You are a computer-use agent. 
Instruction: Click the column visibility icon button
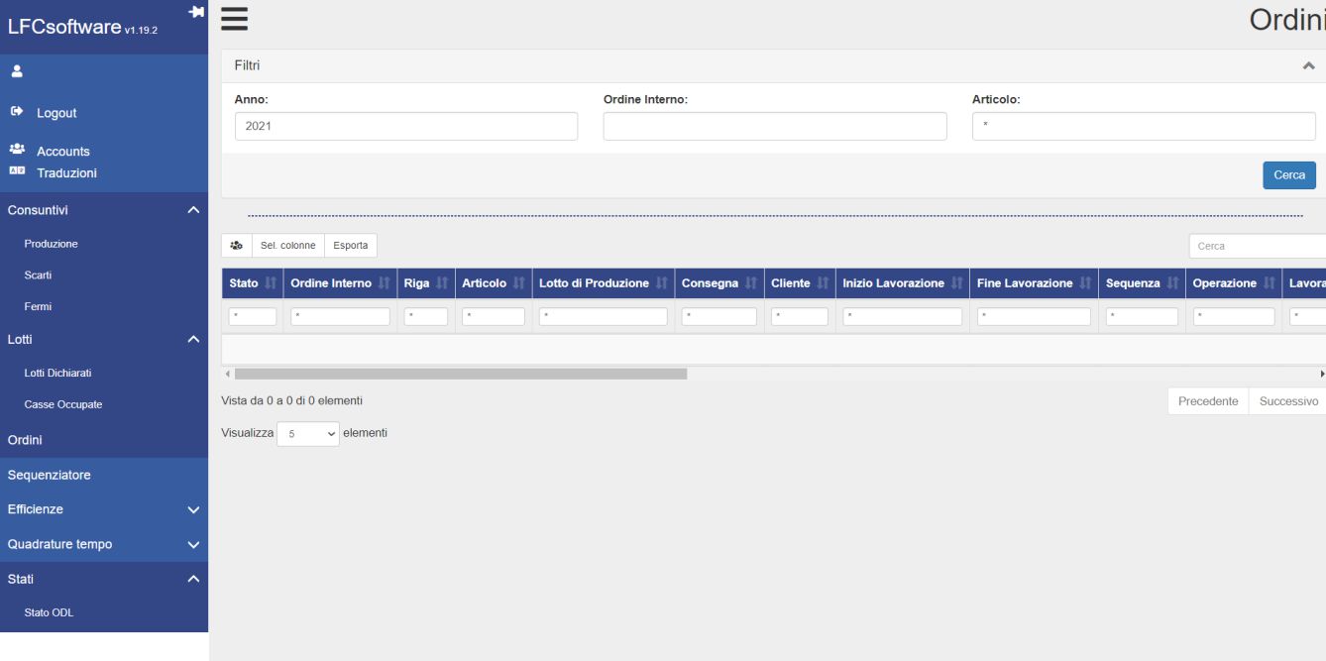237,246
